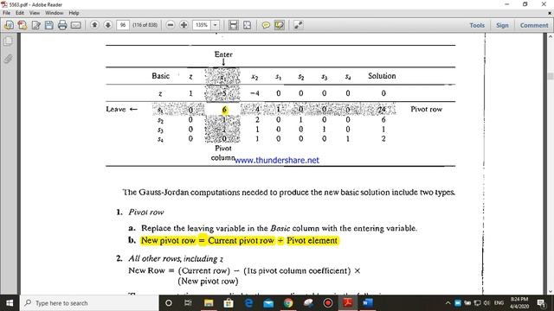Click the vertical scrollbar thumb
The image size is (554, 311).
(551, 76)
